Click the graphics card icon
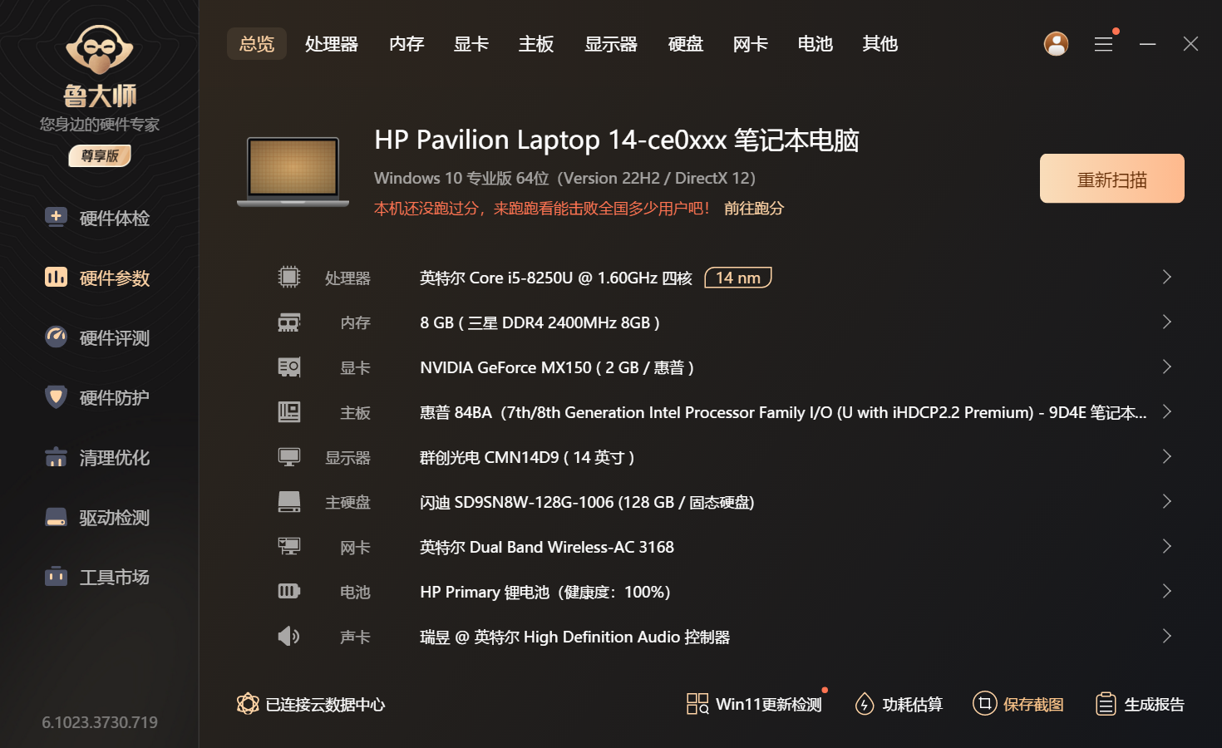Screen dimensions: 1222x748 point(289,367)
